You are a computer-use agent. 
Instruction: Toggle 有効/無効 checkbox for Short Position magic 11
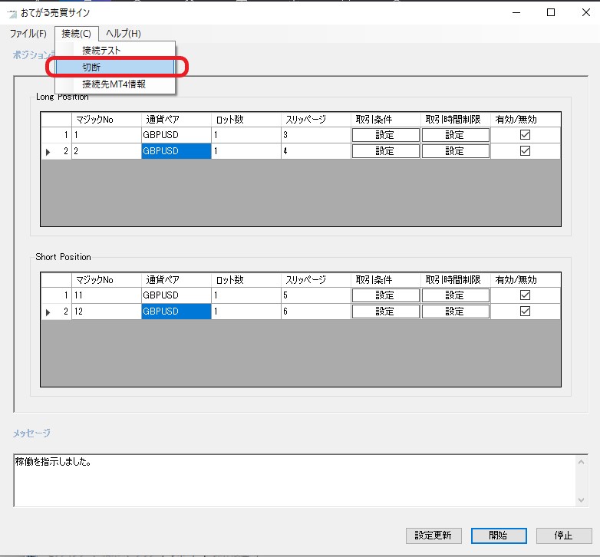coord(525,295)
